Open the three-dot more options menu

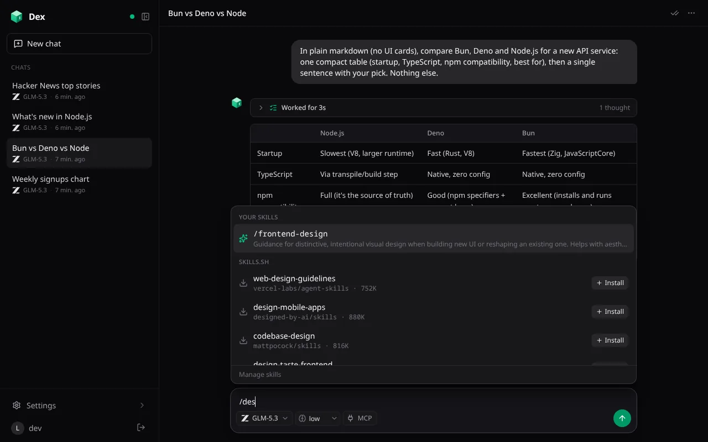pos(691,13)
